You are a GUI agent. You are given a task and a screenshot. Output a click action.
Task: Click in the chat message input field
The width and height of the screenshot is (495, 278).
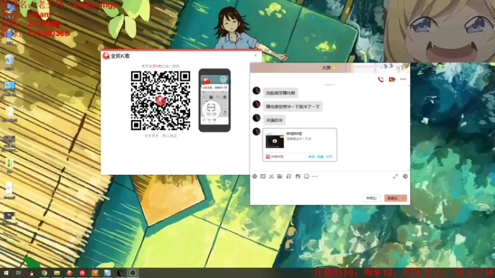click(329, 187)
